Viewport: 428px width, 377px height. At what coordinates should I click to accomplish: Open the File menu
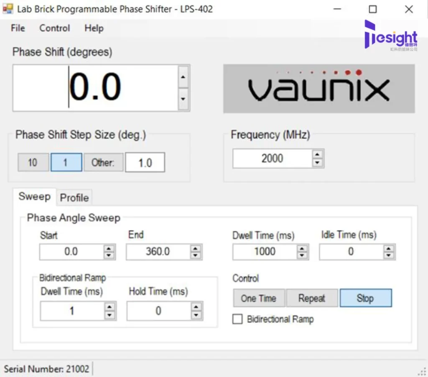18,28
